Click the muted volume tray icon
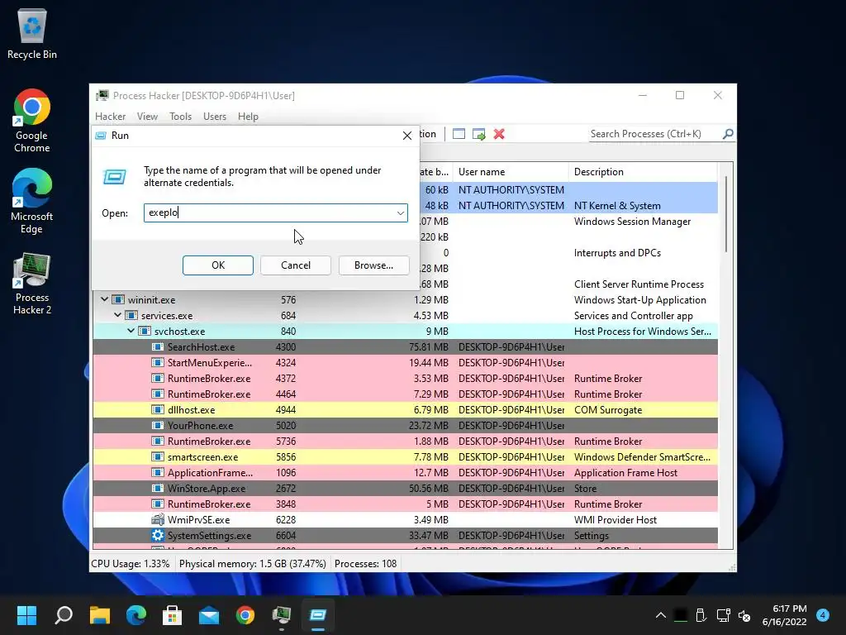The image size is (846, 635). [744, 615]
